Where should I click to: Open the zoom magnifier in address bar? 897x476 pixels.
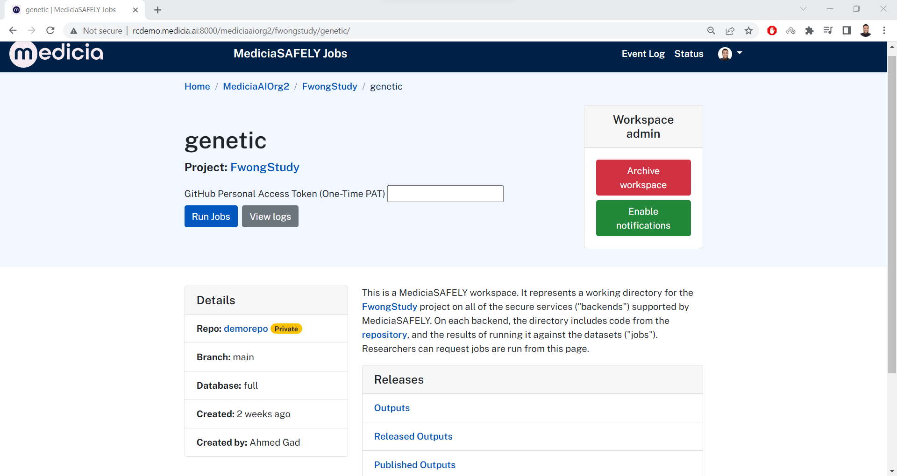[x=711, y=31]
